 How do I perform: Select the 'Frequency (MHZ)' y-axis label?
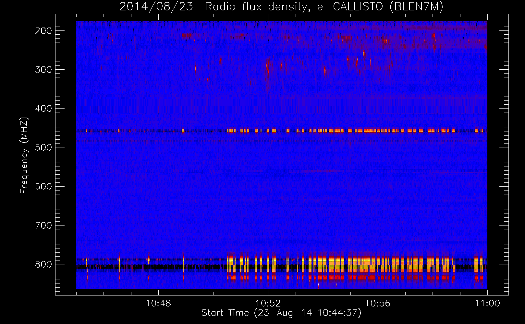[x=24, y=155]
